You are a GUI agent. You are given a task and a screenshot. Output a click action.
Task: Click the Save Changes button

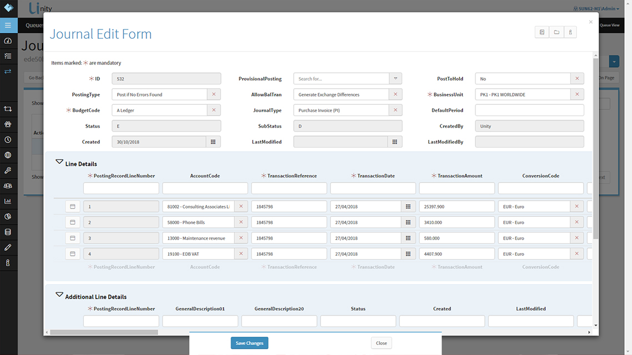[x=249, y=343]
